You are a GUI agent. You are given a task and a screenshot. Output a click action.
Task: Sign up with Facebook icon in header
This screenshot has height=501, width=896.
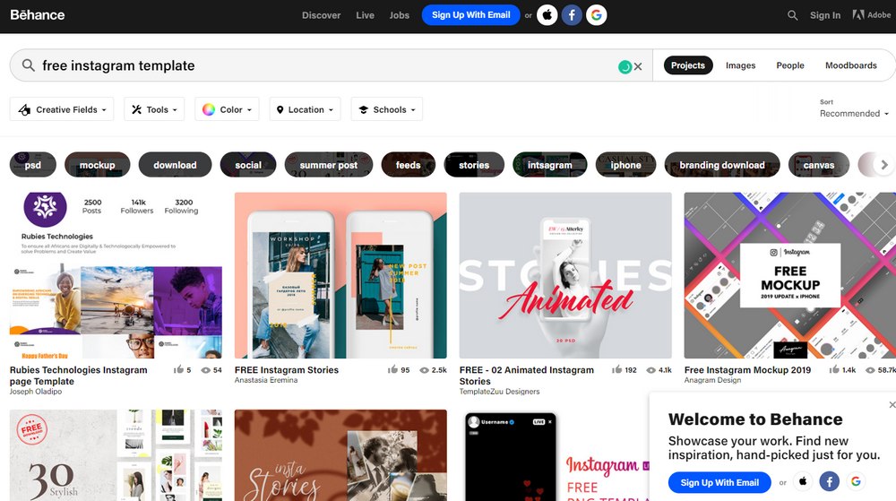point(572,15)
